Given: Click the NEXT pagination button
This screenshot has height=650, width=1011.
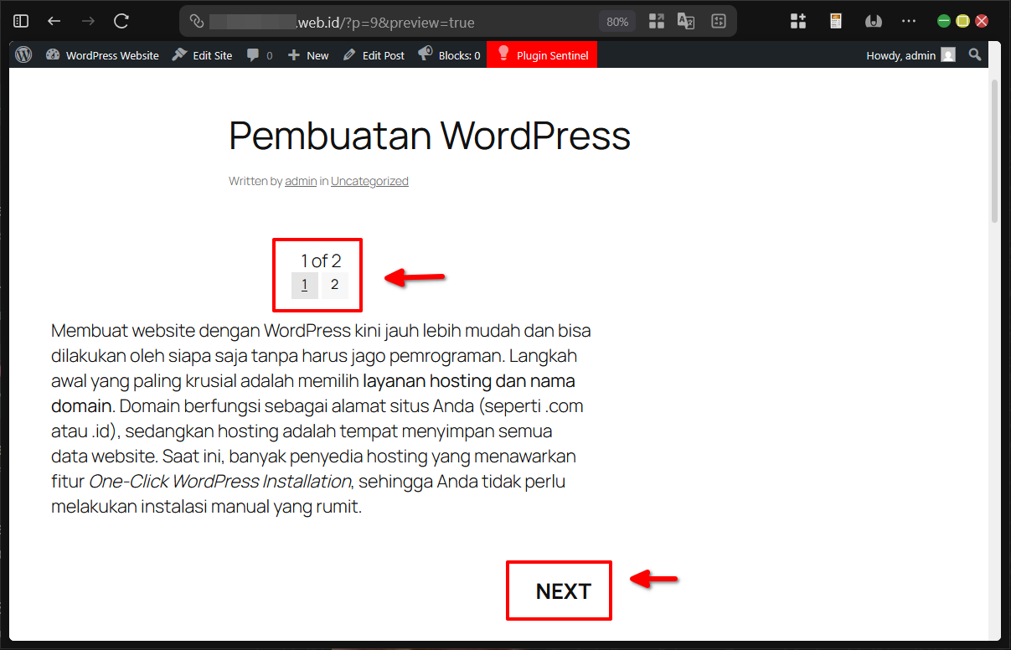Looking at the screenshot, I should tap(559, 591).
